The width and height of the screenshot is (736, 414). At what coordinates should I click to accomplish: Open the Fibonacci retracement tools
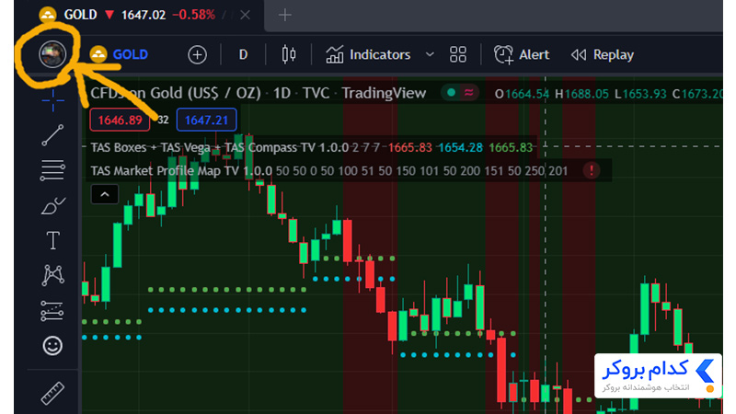[x=52, y=170]
